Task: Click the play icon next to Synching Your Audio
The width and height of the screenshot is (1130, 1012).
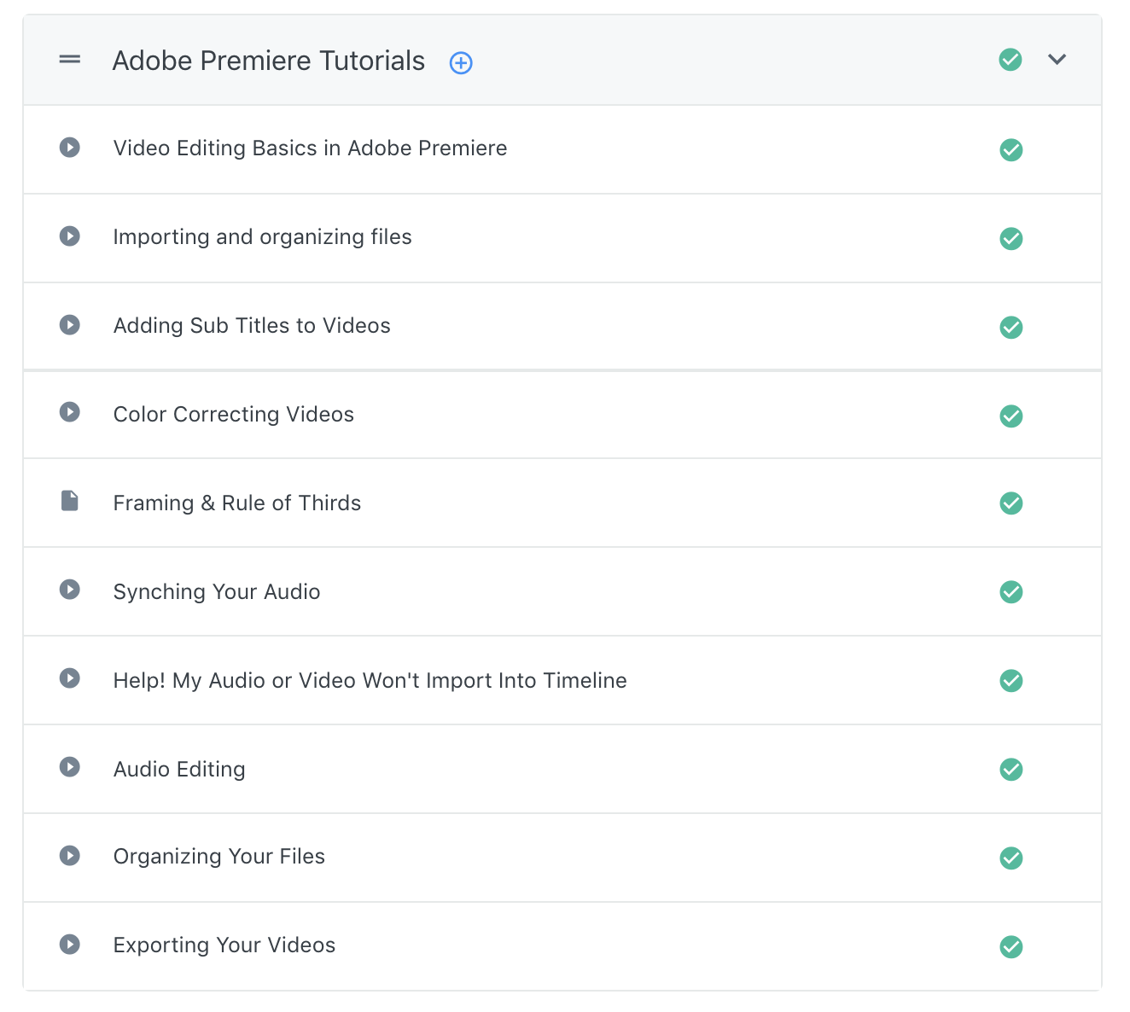Action: 70,590
